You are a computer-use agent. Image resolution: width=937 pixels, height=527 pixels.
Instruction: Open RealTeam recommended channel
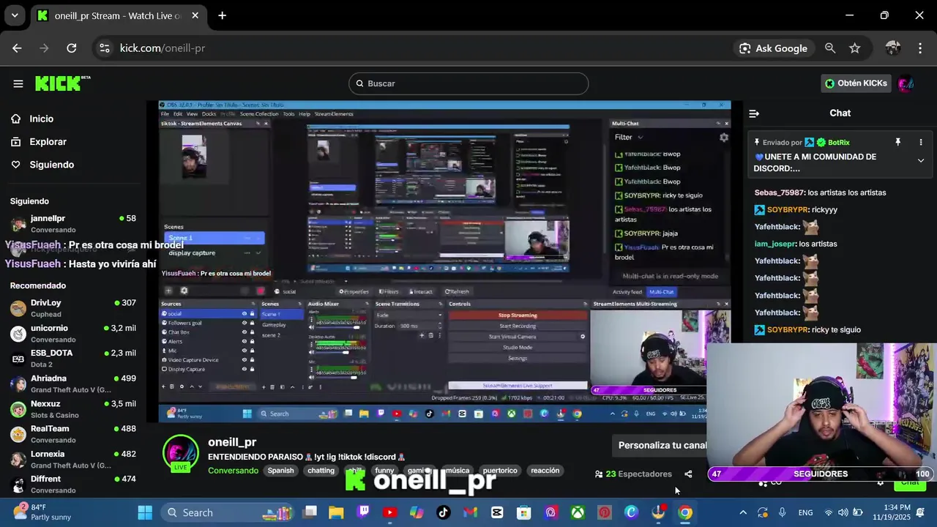coord(73,435)
